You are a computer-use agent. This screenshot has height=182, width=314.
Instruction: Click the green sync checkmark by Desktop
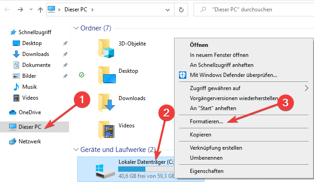point(81,75)
